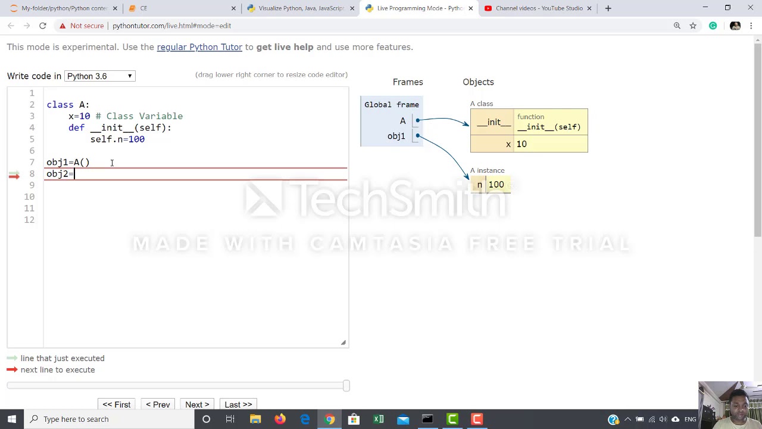The height and width of the screenshot is (429, 762).
Task: Click the 'x=10 # Class Variable' line
Action: coord(126,116)
